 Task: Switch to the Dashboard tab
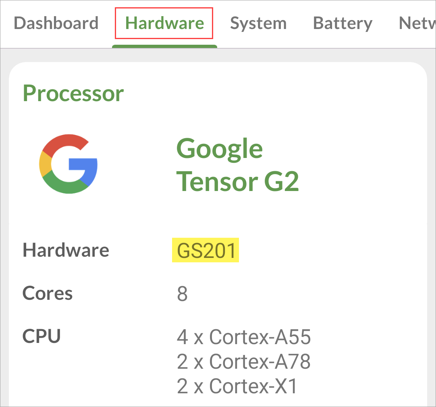pos(56,23)
